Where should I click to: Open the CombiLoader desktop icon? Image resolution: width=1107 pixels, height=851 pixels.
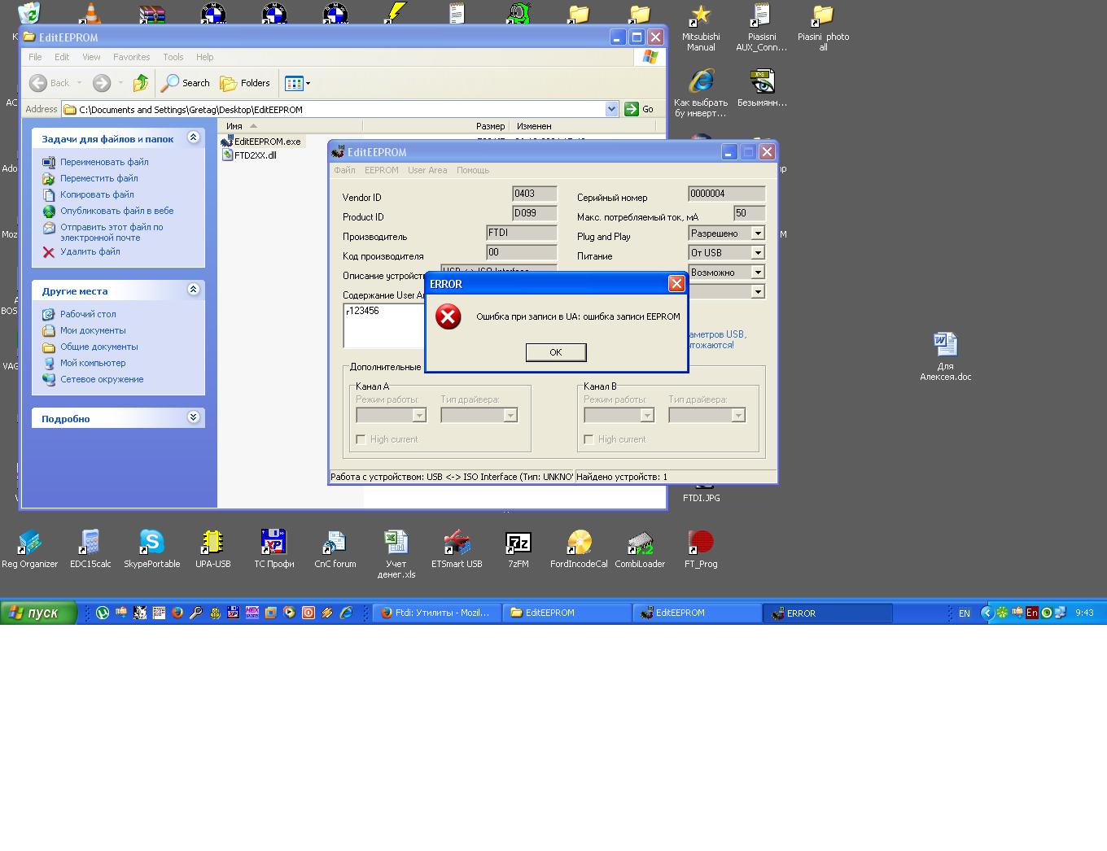pyautogui.click(x=640, y=543)
